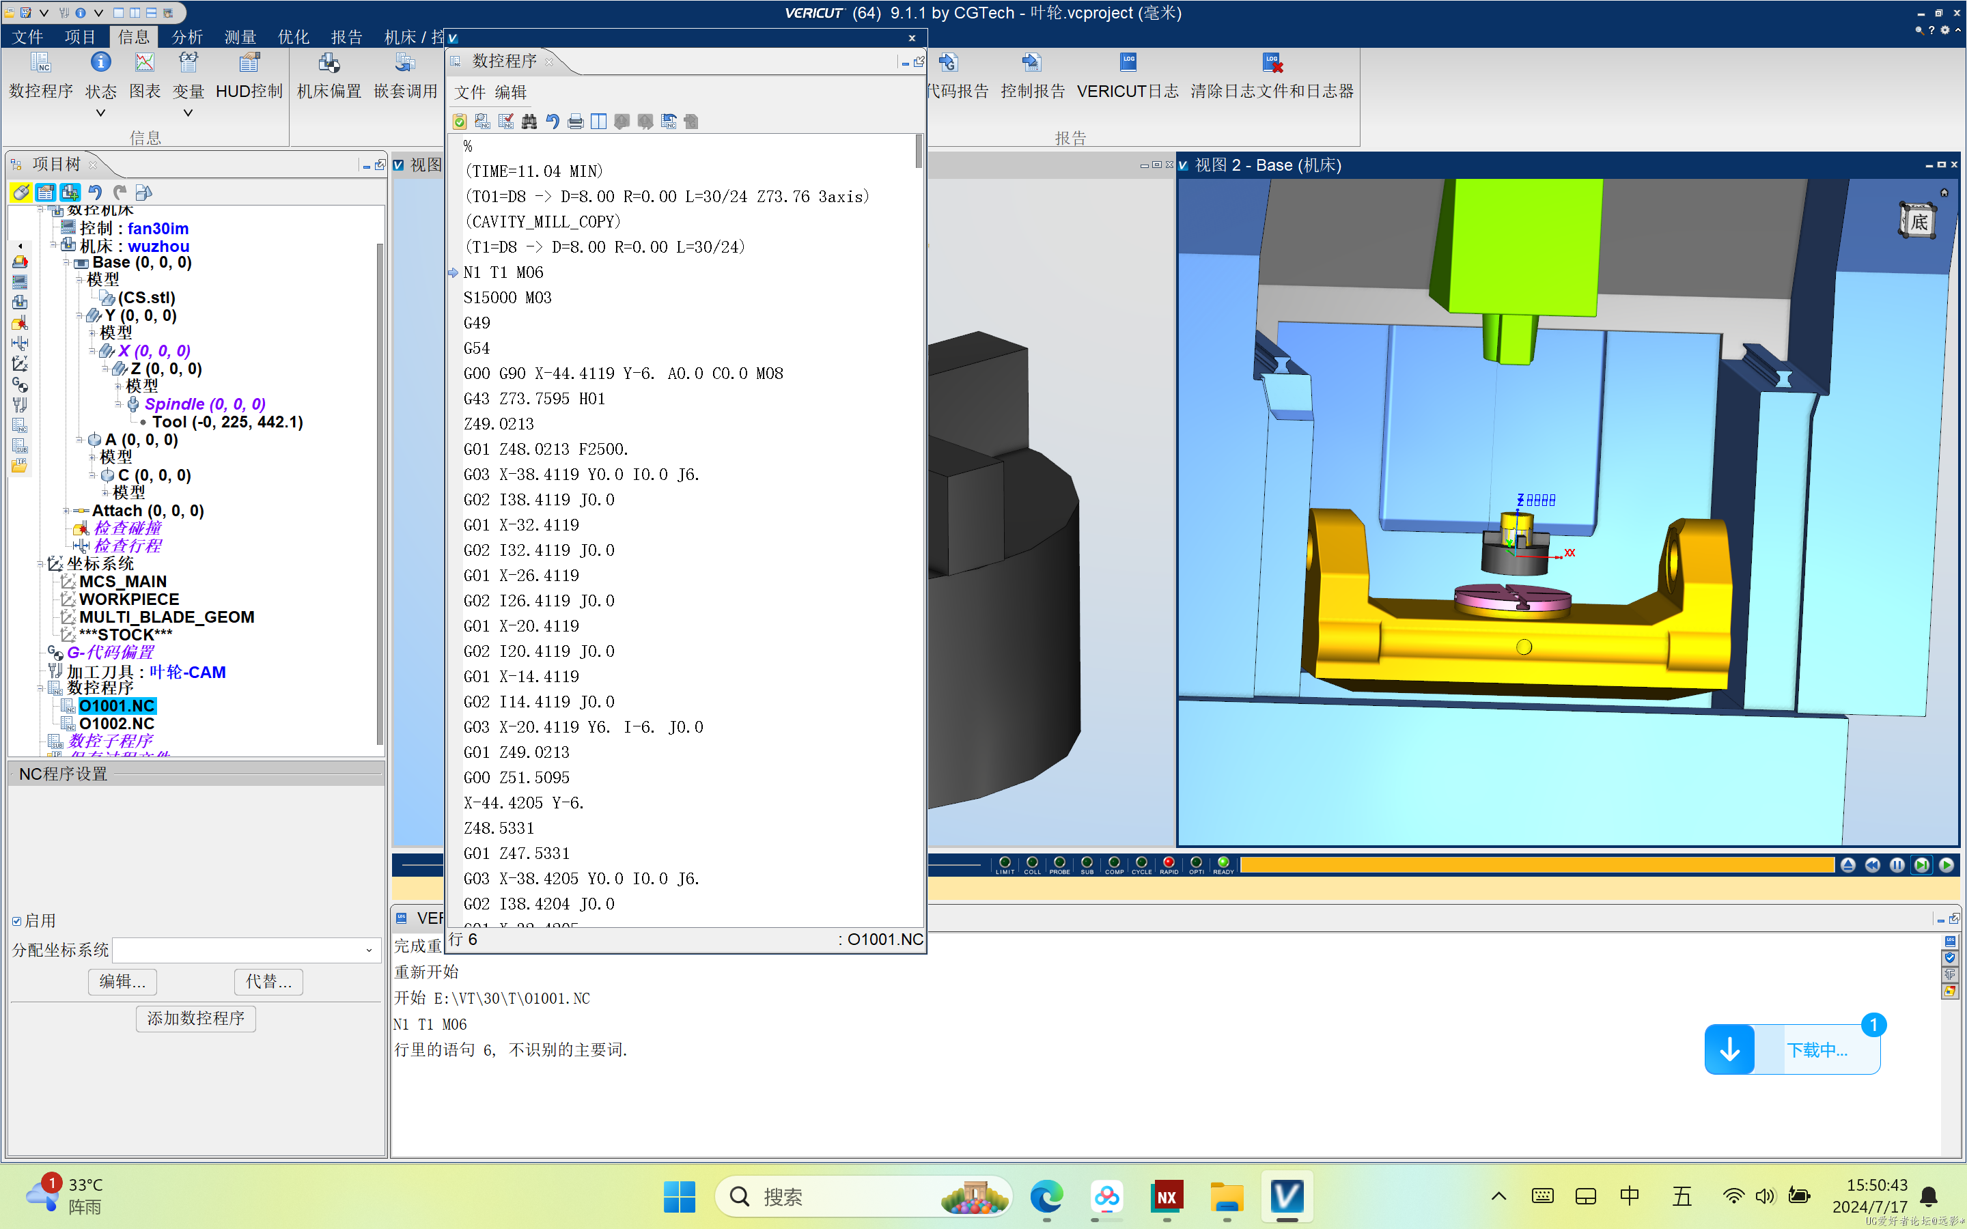Expand the 变量 dropdown arrow
Viewport: 1967px width, 1229px height.
click(188, 113)
